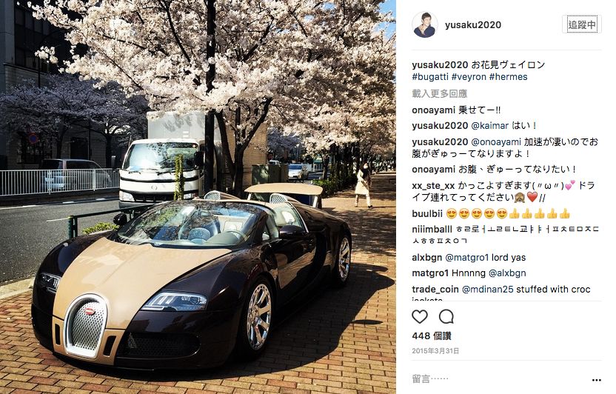The height and width of the screenshot is (394, 616).
Task: Open yusaku2020 profile avatar picture
Action: pos(425,24)
